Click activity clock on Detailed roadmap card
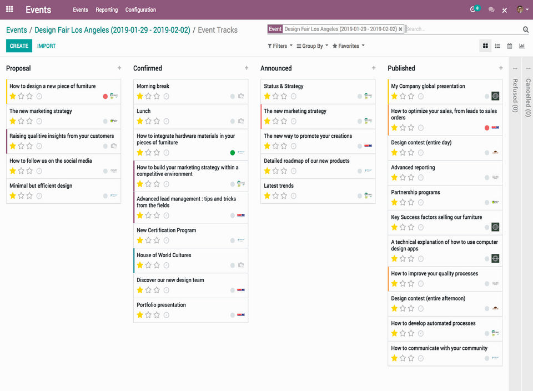The width and height of the screenshot is (533, 391). point(293,171)
